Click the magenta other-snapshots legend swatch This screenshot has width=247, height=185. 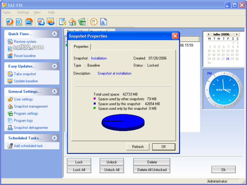(95, 99)
